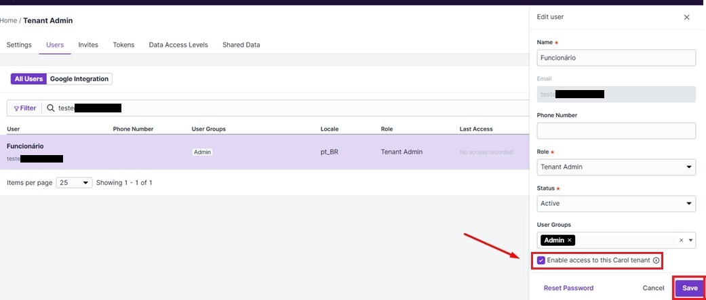Click the Filter button
Image resolution: width=706 pixels, height=300 pixels.
tap(25, 108)
